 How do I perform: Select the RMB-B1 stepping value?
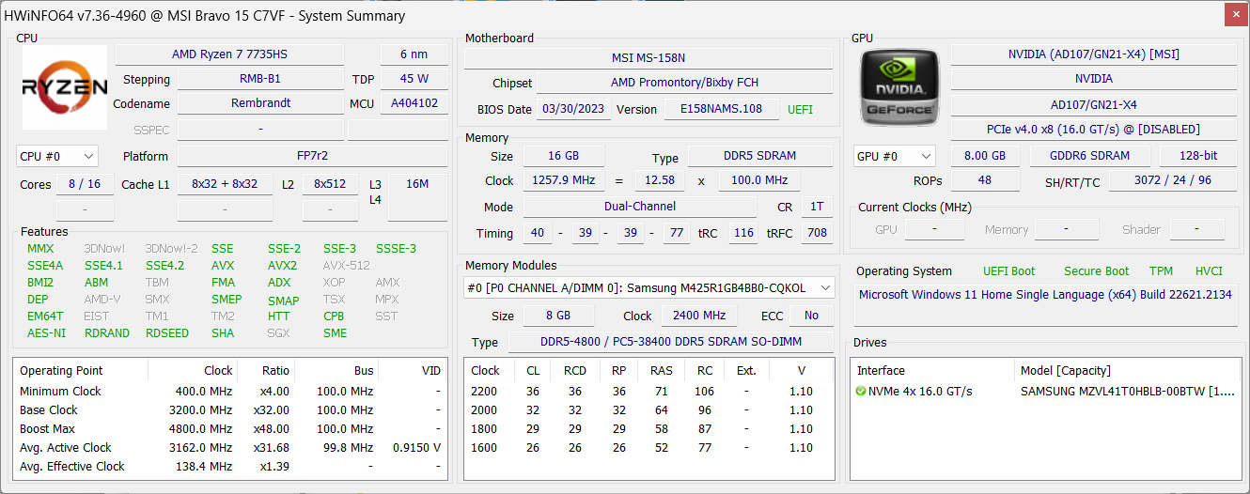pos(261,79)
